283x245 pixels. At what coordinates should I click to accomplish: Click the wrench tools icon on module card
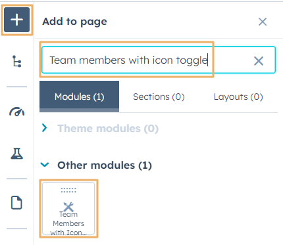(68, 207)
